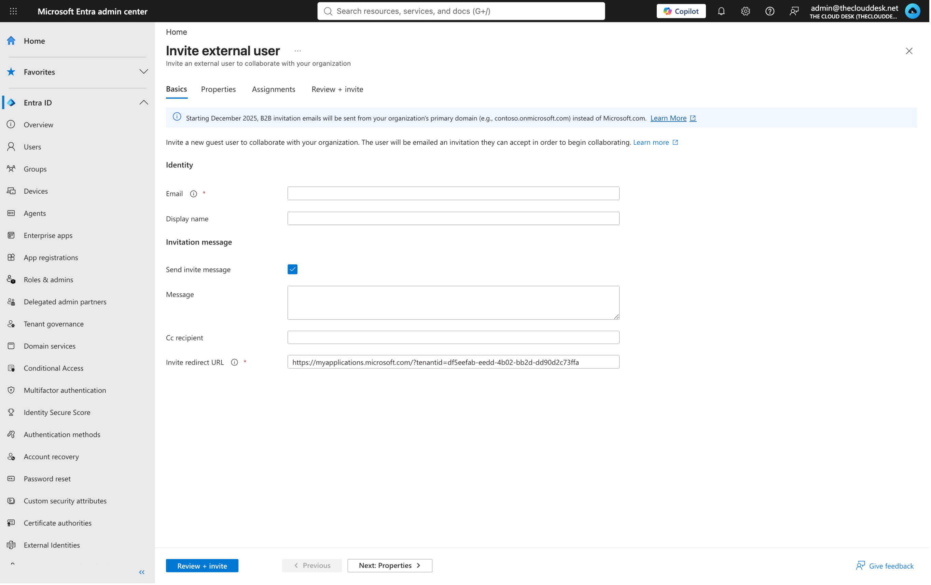Open Tenant governance in the sidebar

point(53,324)
